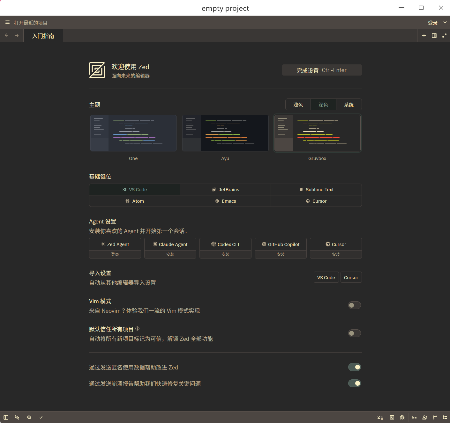Screen dimensions: 450x423
Task: Open the terminal panel icon
Action: click(x=392, y=417)
